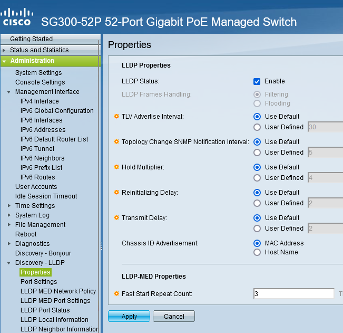Open Discovery - Bonjour page
This screenshot has width=343, height=333.
[x=43, y=253]
